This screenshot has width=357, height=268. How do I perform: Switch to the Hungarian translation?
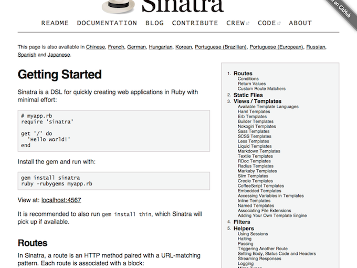click(x=161, y=47)
